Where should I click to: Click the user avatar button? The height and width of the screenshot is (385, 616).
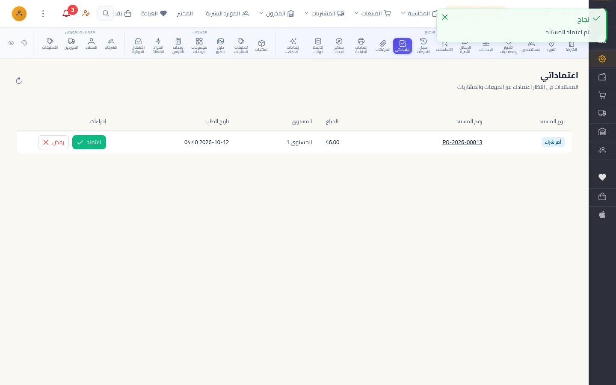pyautogui.click(x=19, y=14)
